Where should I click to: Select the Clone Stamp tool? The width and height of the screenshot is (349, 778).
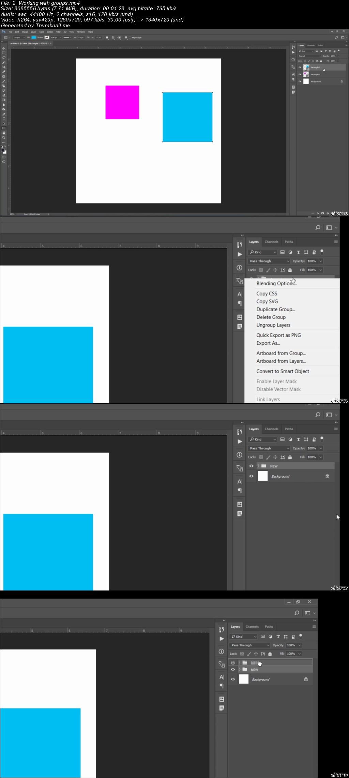tap(4, 86)
